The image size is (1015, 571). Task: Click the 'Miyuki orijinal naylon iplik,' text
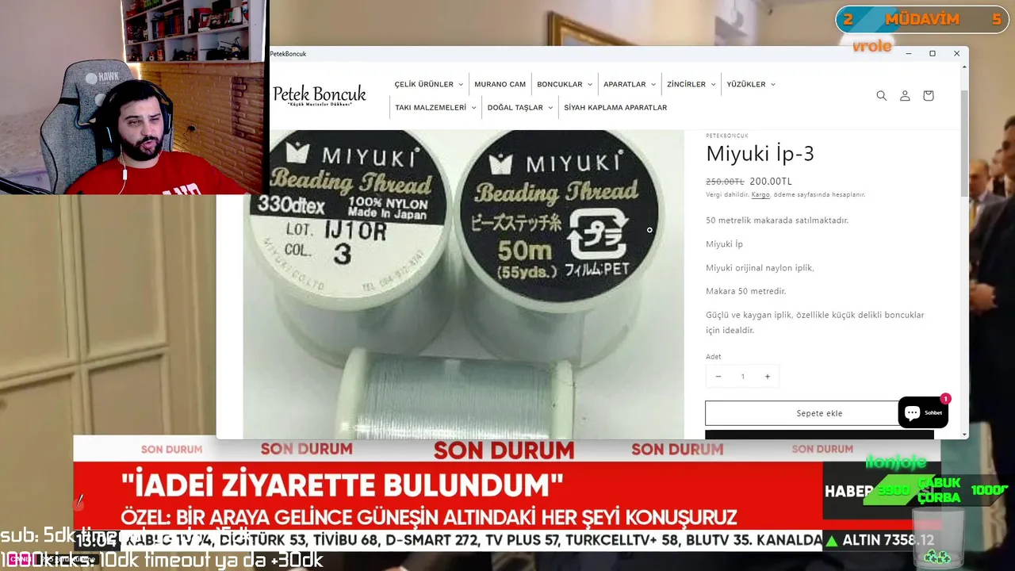pyautogui.click(x=760, y=268)
